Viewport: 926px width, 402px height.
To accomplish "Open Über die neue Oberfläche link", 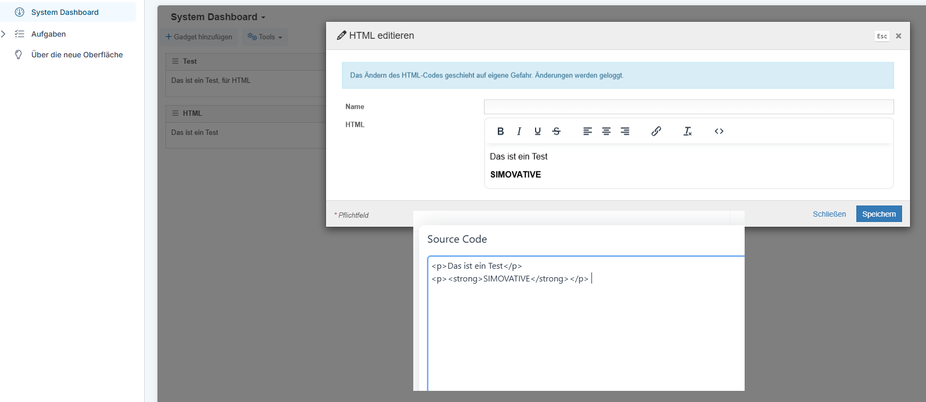I will click(77, 54).
